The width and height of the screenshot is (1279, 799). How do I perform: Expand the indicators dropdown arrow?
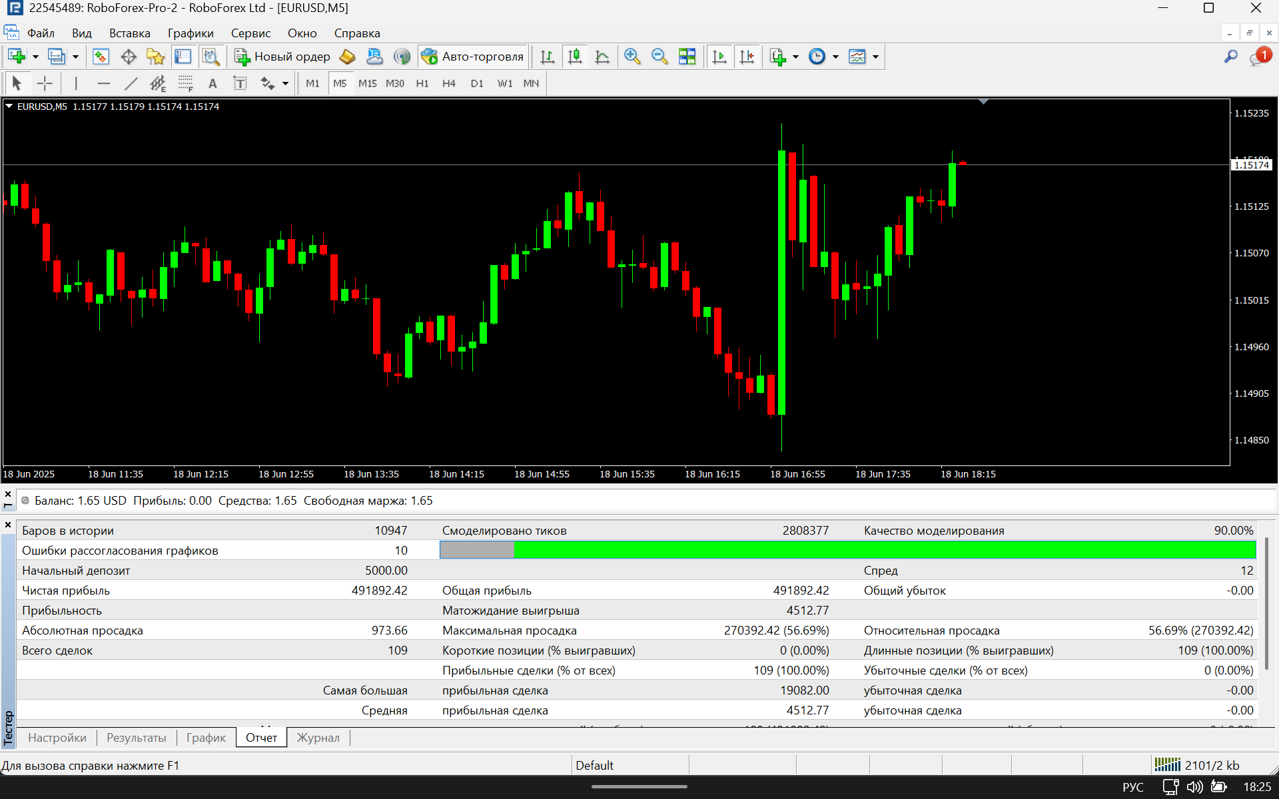[795, 57]
